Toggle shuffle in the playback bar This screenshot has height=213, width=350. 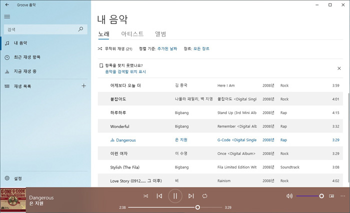(145, 196)
